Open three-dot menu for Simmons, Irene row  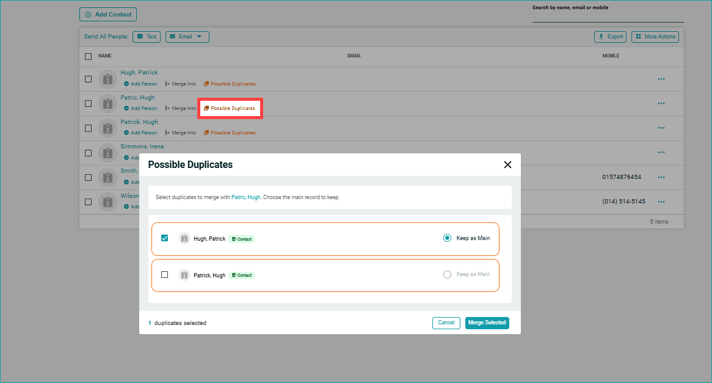661,153
